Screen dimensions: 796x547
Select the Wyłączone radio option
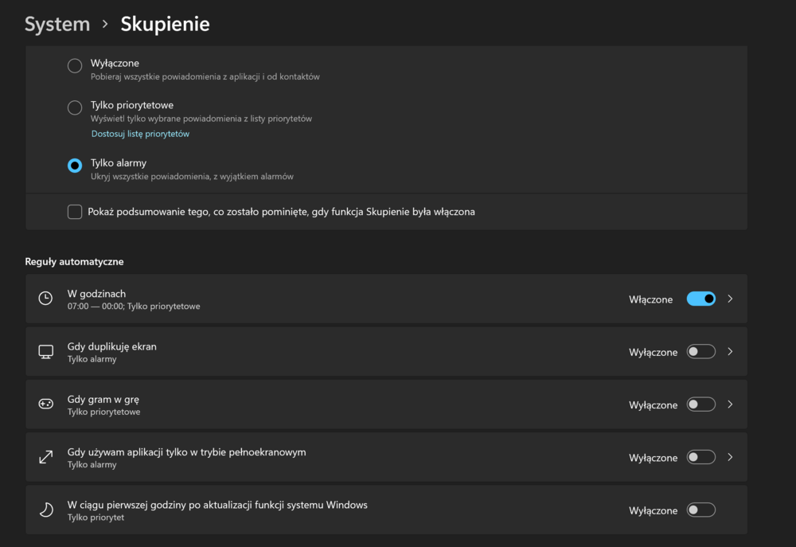[x=75, y=66]
